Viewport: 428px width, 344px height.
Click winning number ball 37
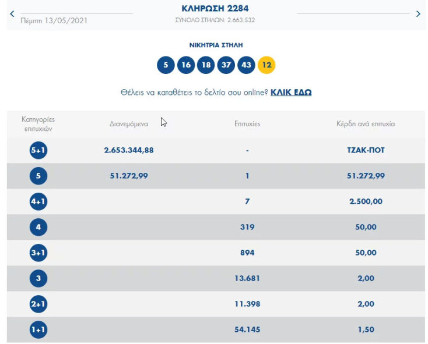226,65
